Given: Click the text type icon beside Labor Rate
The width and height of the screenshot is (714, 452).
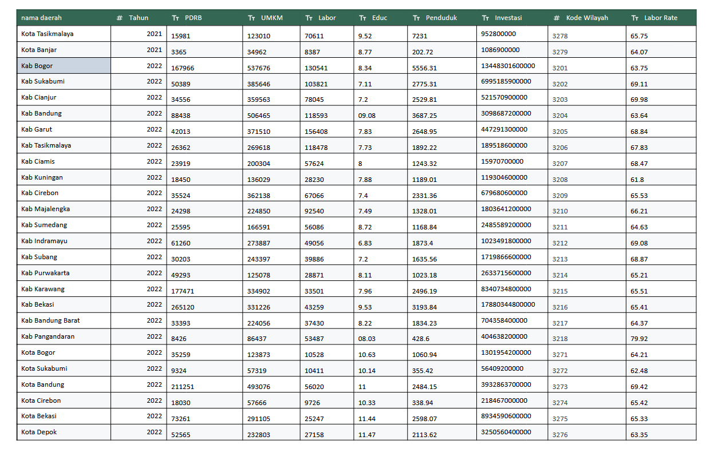Looking at the screenshot, I should (x=634, y=18).
